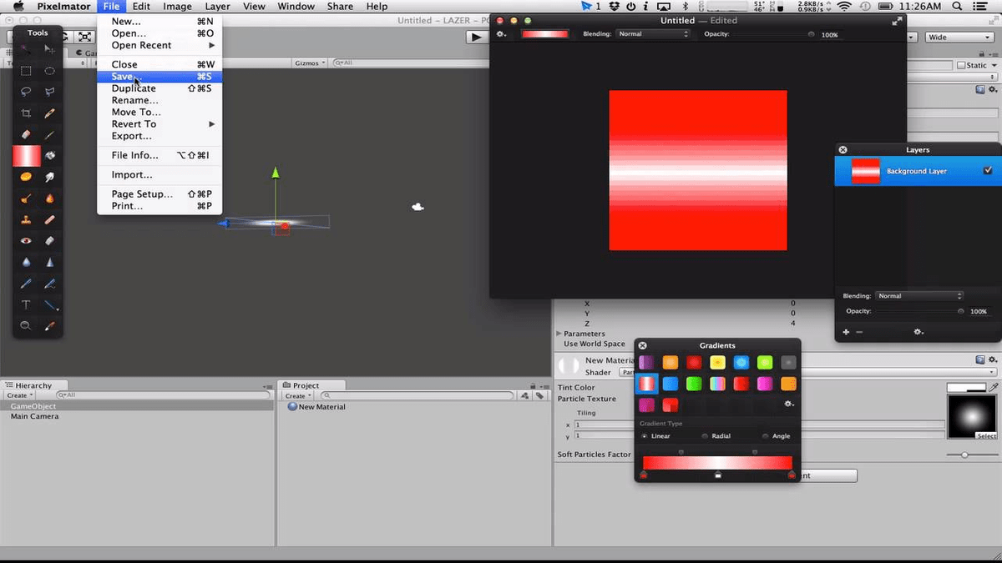Image resolution: width=1002 pixels, height=563 pixels.
Task: Open the Gradients panel gear menu
Action: pos(788,405)
